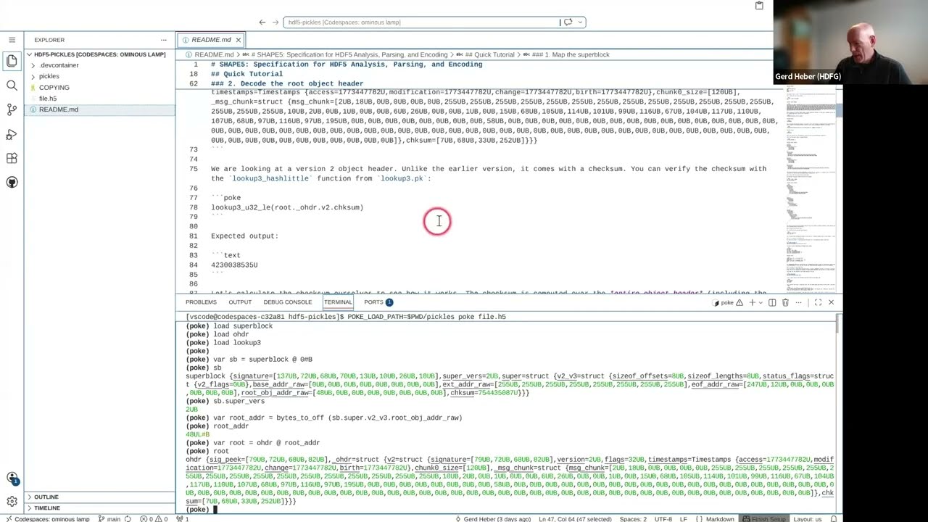Image resolution: width=928 pixels, height=522 pixels.
Task: Select the poke terminal instance
Action: (728, 302)
